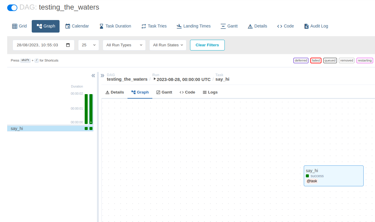Click the say_hi node in the graph
The width and height of the screenshot is (375, 222).
click(x=333, y=176)
